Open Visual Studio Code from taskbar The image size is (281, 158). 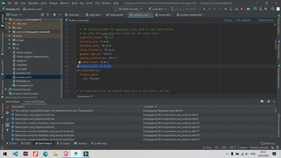15,154
